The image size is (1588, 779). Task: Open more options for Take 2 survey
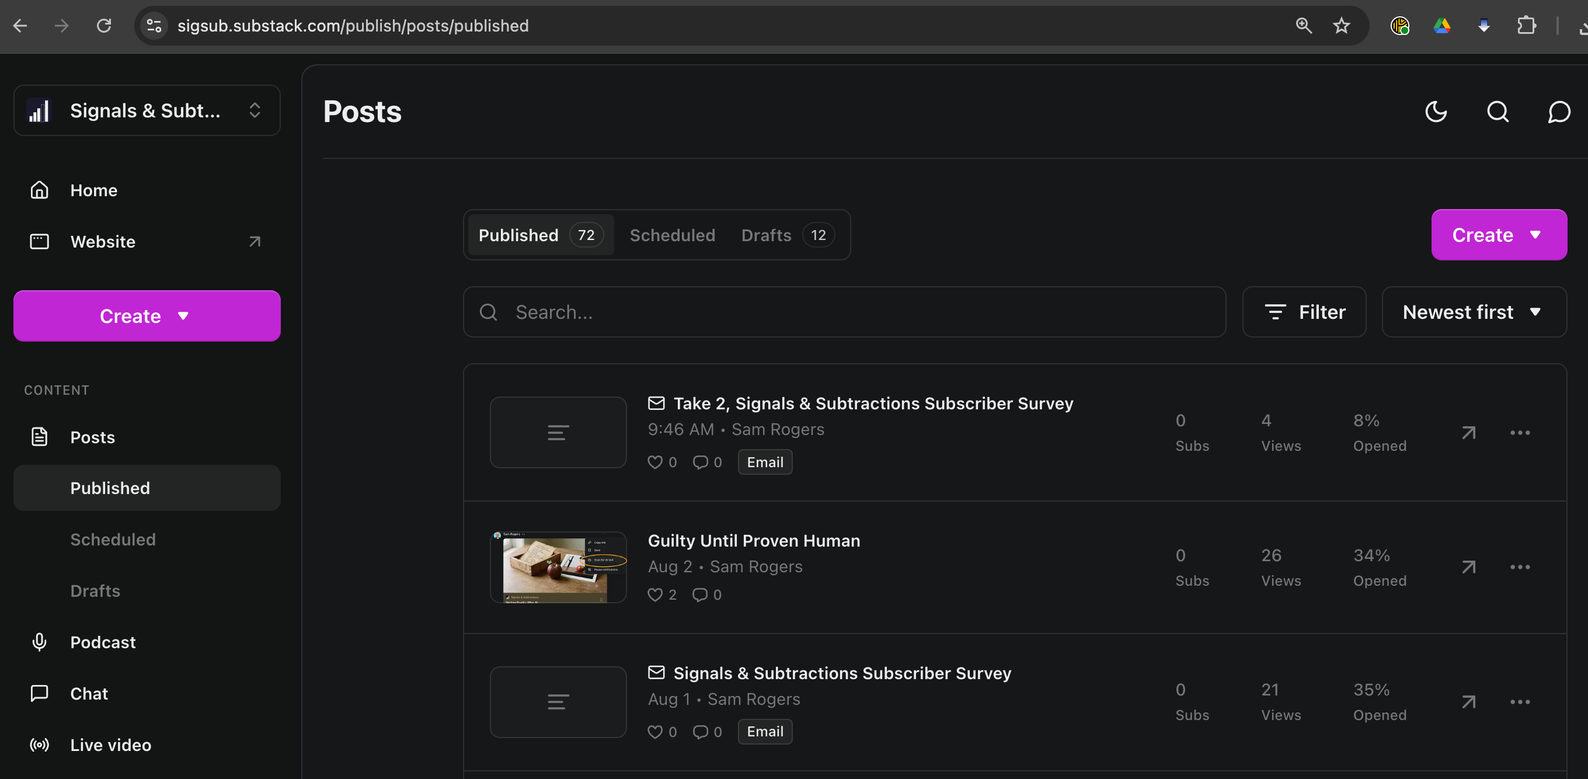(1520, 432)
